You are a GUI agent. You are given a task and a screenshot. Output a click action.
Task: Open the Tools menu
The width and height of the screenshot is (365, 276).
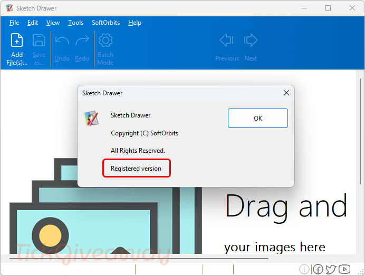click(x=75, y=23)
